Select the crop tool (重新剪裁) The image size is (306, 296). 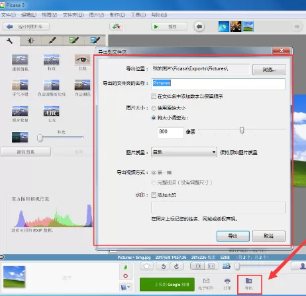[x=20, y=62]
